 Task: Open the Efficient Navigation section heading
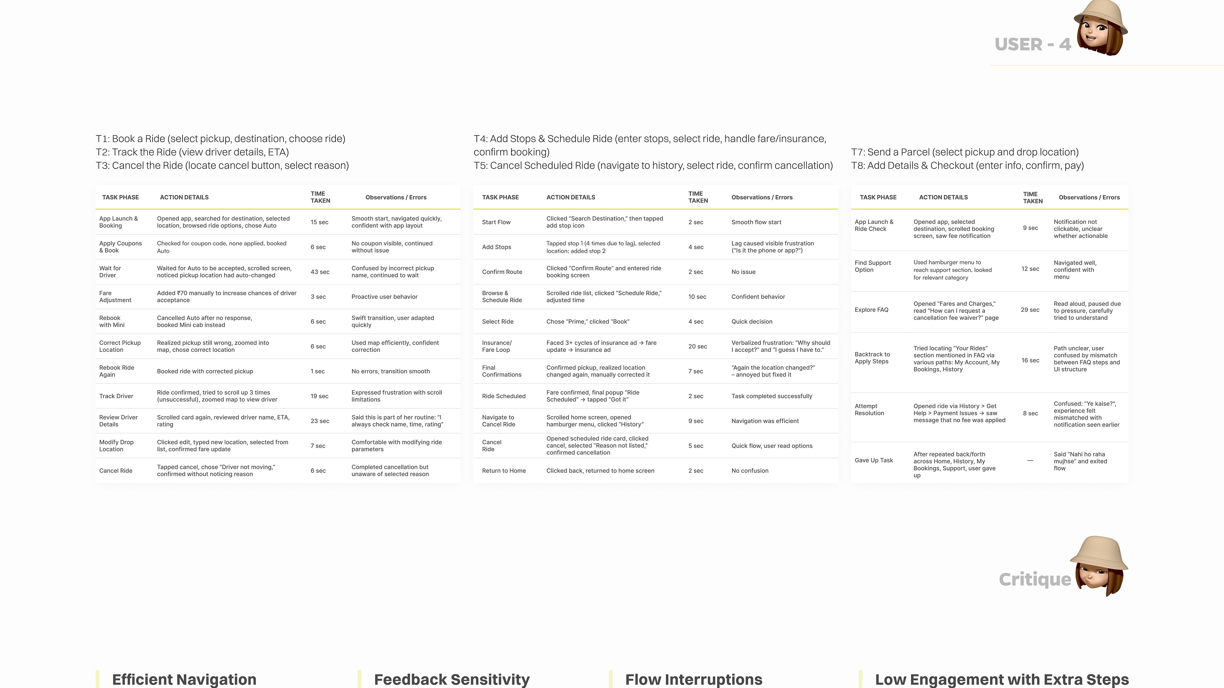point(184,679)
